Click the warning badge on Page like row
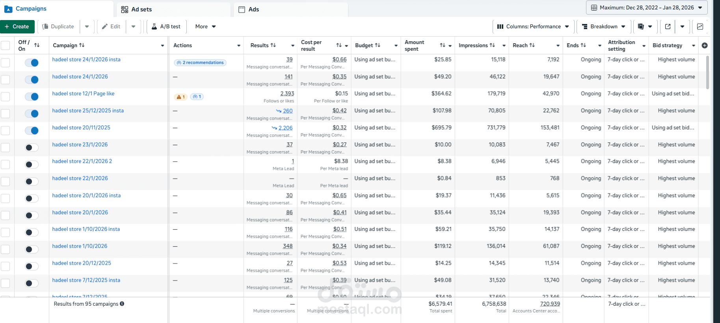Screen dimensions: 720x323 (x=181, y=97)
